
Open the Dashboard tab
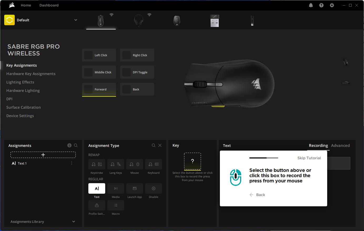49,5
